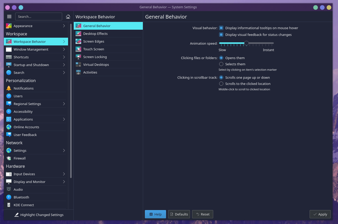Toggle visual feedback for status changes checkbox
The height and width of the screenshot is (224, 338).
[x=221, y=35]
